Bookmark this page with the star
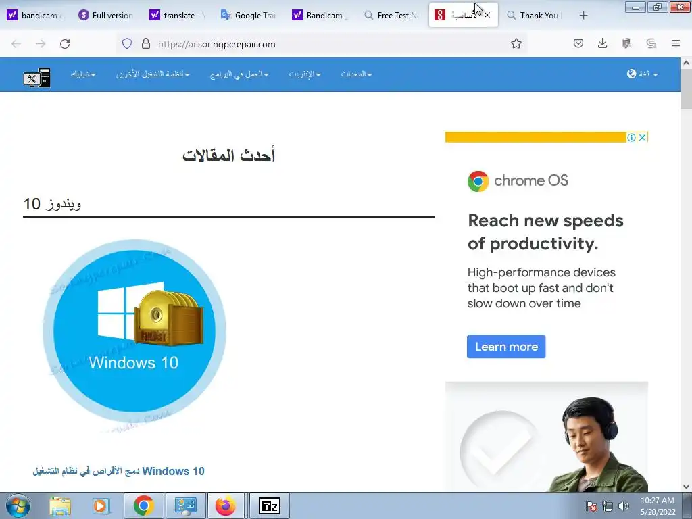Screen dimensions: 692x519 [516, 44]
